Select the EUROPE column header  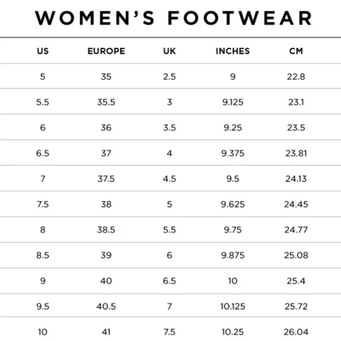(106, 51)
